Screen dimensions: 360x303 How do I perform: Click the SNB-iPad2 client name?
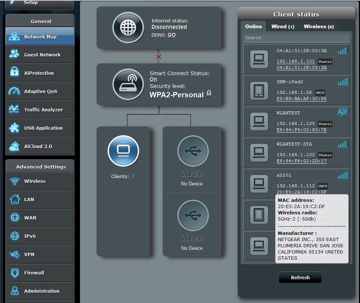click(x=290, y=82)
